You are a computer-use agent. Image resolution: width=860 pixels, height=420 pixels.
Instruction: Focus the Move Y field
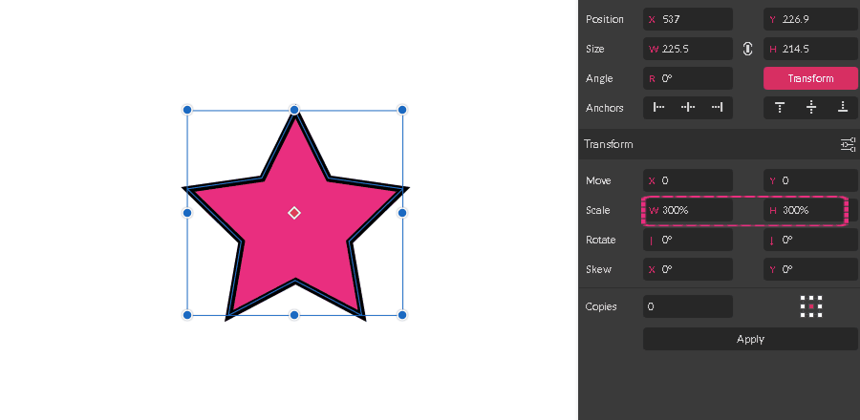[x=810, y=180]
